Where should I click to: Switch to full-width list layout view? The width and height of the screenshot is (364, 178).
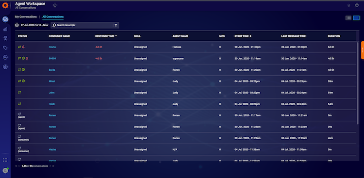point(356,18)
